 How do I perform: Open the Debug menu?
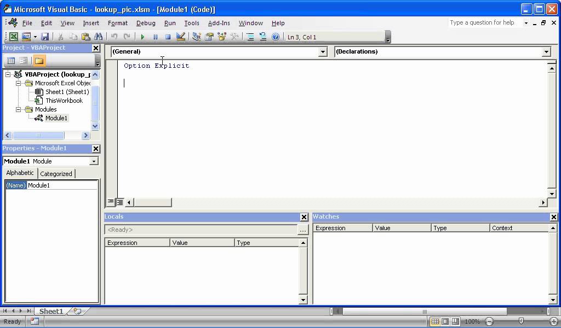tap(146, 23)
